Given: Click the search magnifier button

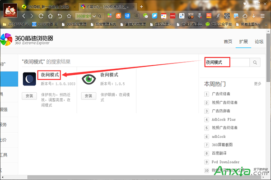Looking at the screenshot, I should tap(255, 63).
